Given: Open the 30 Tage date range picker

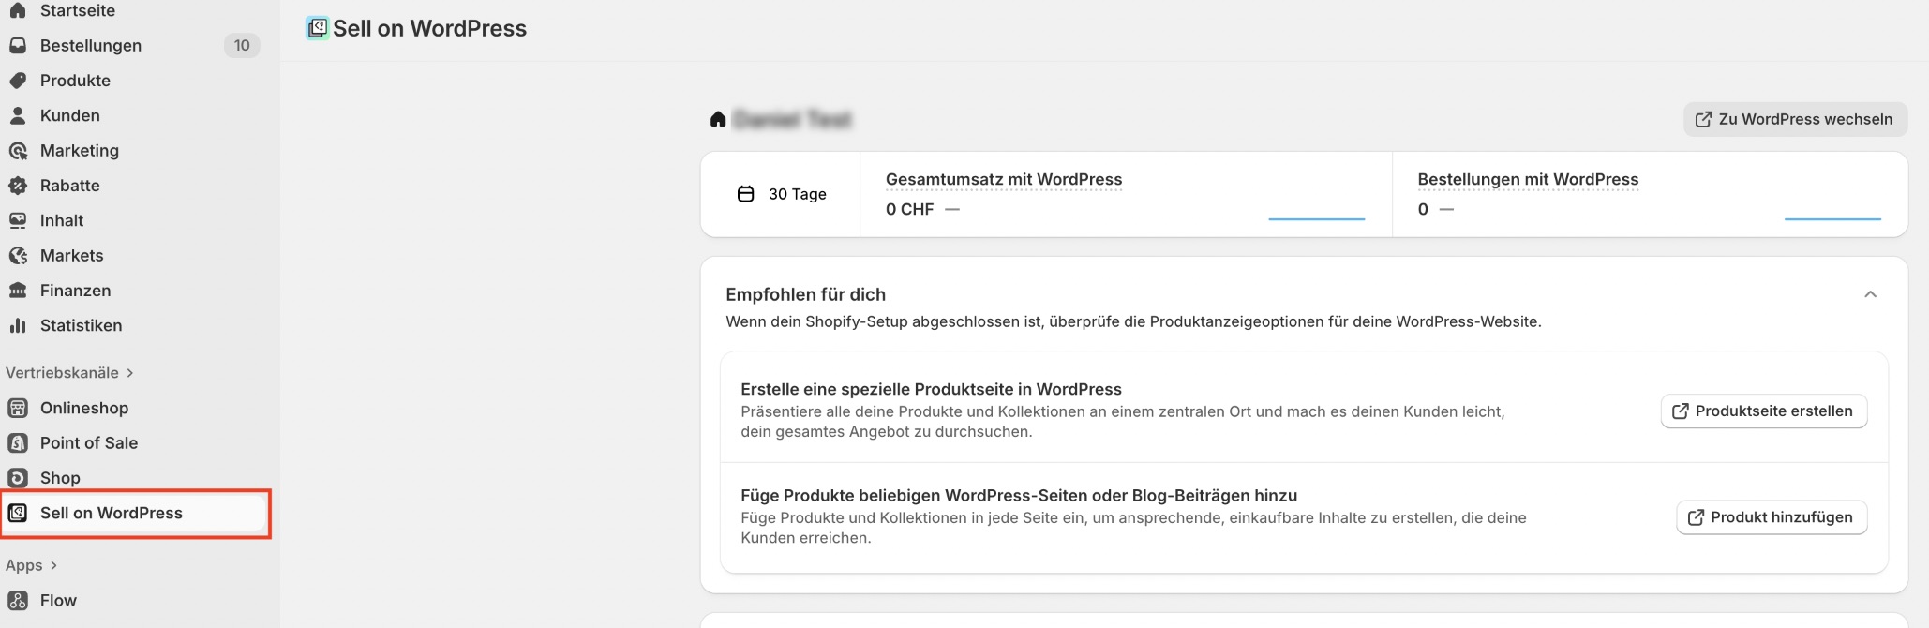Looking at the screenshot, I should point(782,194).
